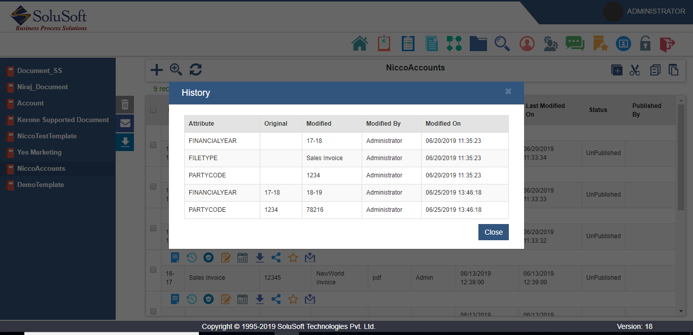The image size is (693, 335).
Task: Check the first document row checkbox
Action: (x=153, y=145)
